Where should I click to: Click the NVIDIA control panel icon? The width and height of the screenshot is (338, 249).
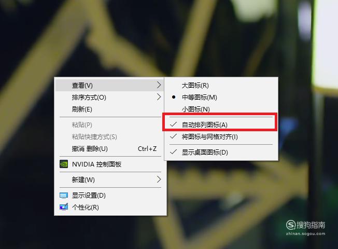point(64,164)
